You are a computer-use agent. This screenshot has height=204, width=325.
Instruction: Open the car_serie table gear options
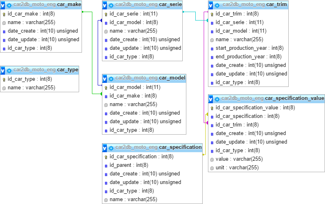coord(111,5)
